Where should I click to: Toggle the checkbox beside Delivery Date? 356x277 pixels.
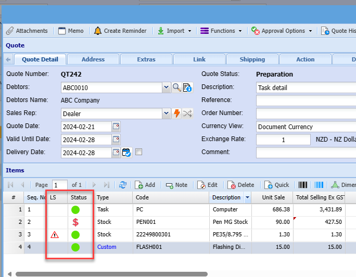click(138, 152)
